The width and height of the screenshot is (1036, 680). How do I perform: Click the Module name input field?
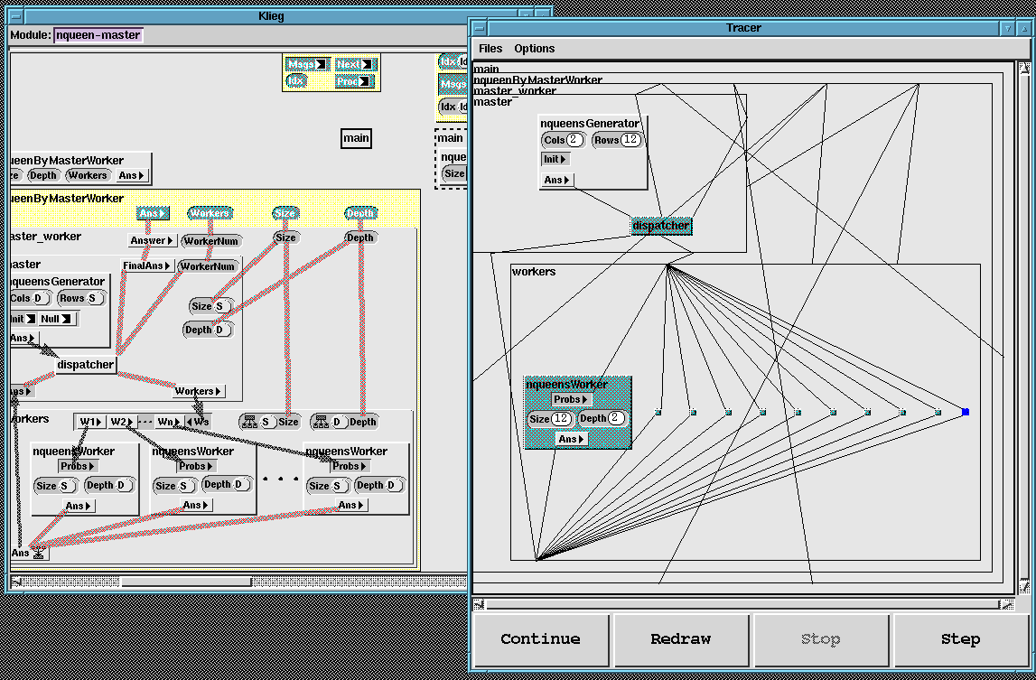(x=98, y=35)
